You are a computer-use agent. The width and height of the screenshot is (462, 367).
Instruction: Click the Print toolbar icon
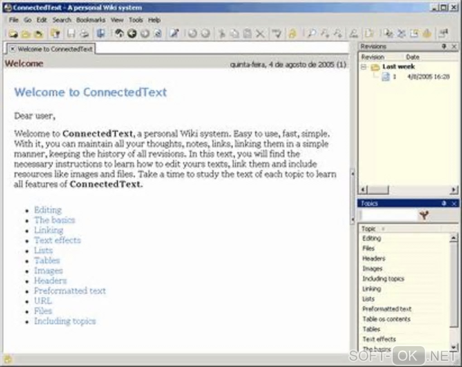84,34
